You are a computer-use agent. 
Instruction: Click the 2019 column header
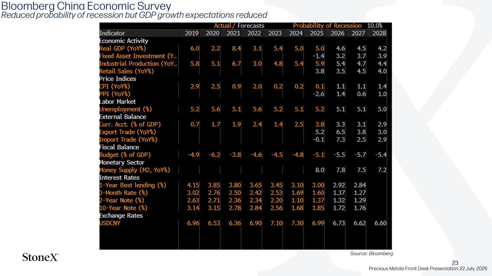[x=192, y=33]
